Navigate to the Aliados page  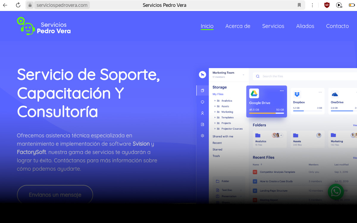click(x=305, y=26)
